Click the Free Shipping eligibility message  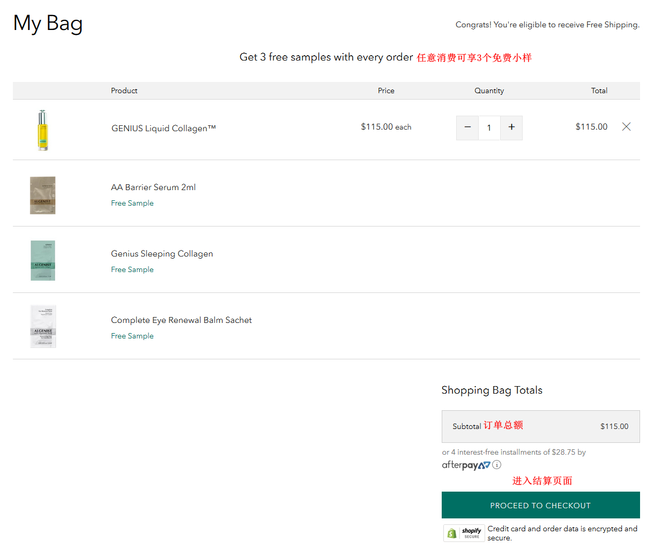click(547, 25)
